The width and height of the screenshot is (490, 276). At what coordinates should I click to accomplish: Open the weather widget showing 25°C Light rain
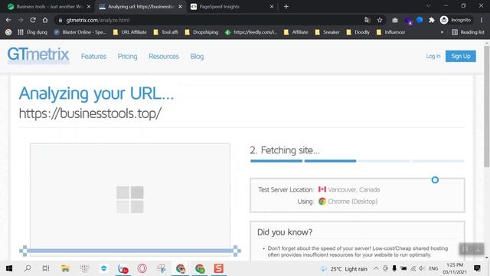(x=344, y=268)
